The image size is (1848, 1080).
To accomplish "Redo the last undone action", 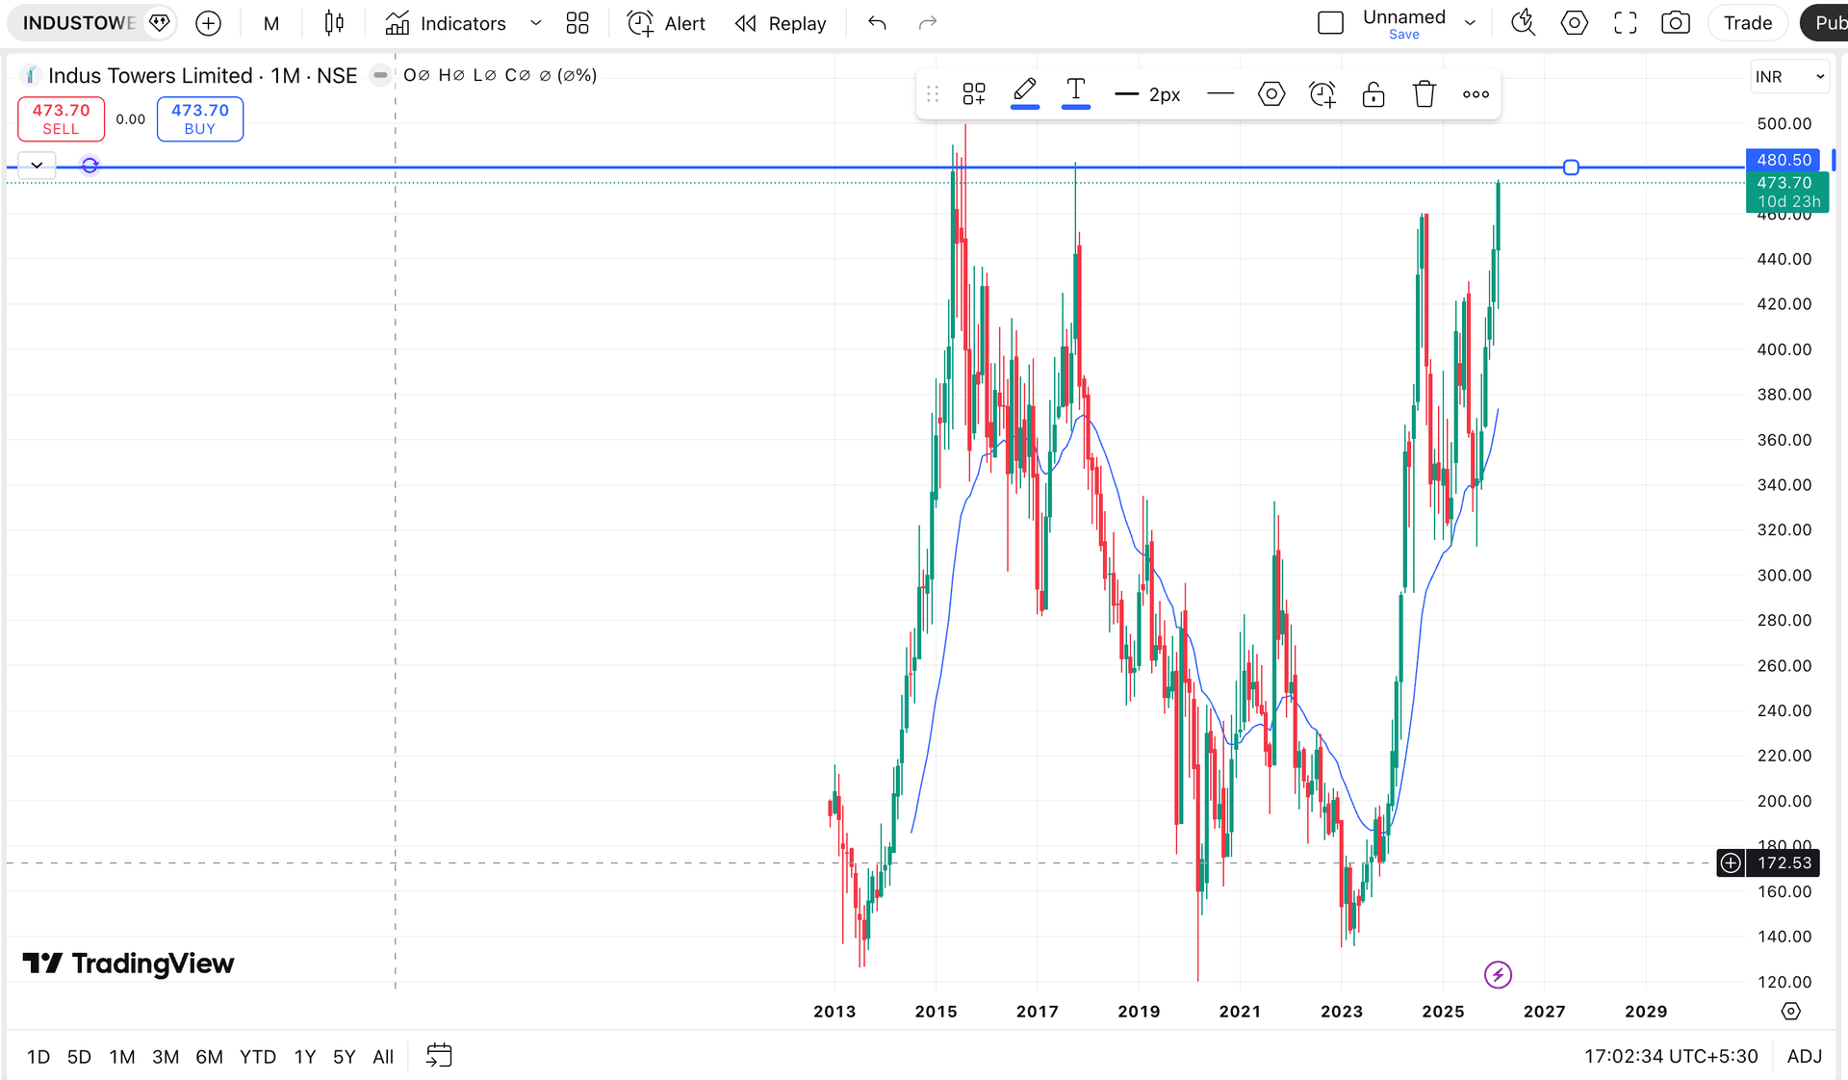I will [928, 23].
